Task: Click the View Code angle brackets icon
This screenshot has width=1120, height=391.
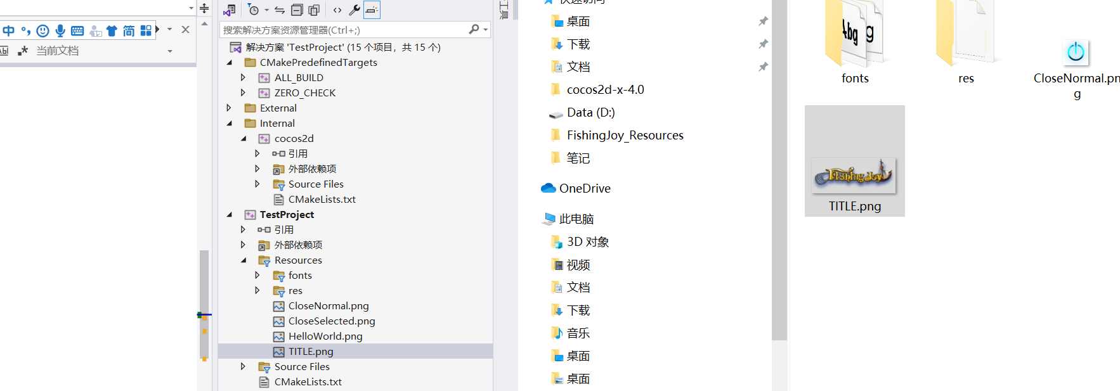Action: (x=337, y=10)
